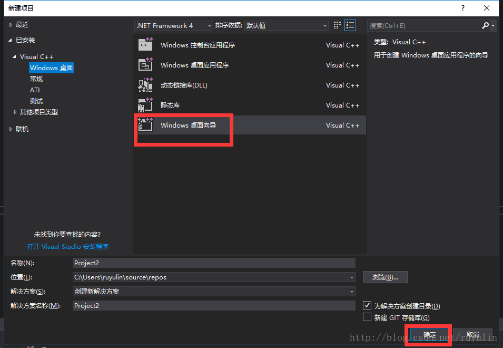
Task: Open the 位置 path dropdown
Action: (x=352, y=277)
